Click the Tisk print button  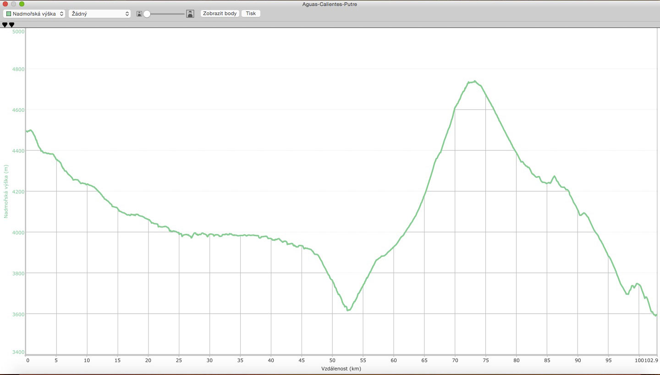[x=251, y=13]
